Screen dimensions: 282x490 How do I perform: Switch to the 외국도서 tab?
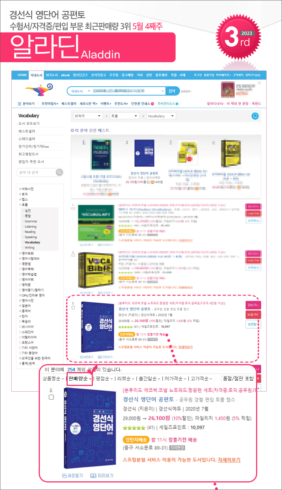click(x=52, y=75)
